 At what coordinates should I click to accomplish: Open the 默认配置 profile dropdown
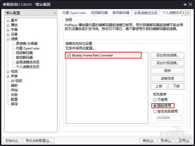point(30,13)
